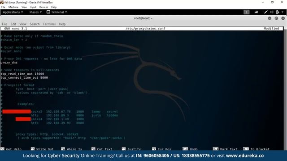The height and width of the screenshot is (161, 287).
Task: Click the www.edureka.co link
Action: coord(245,156)
